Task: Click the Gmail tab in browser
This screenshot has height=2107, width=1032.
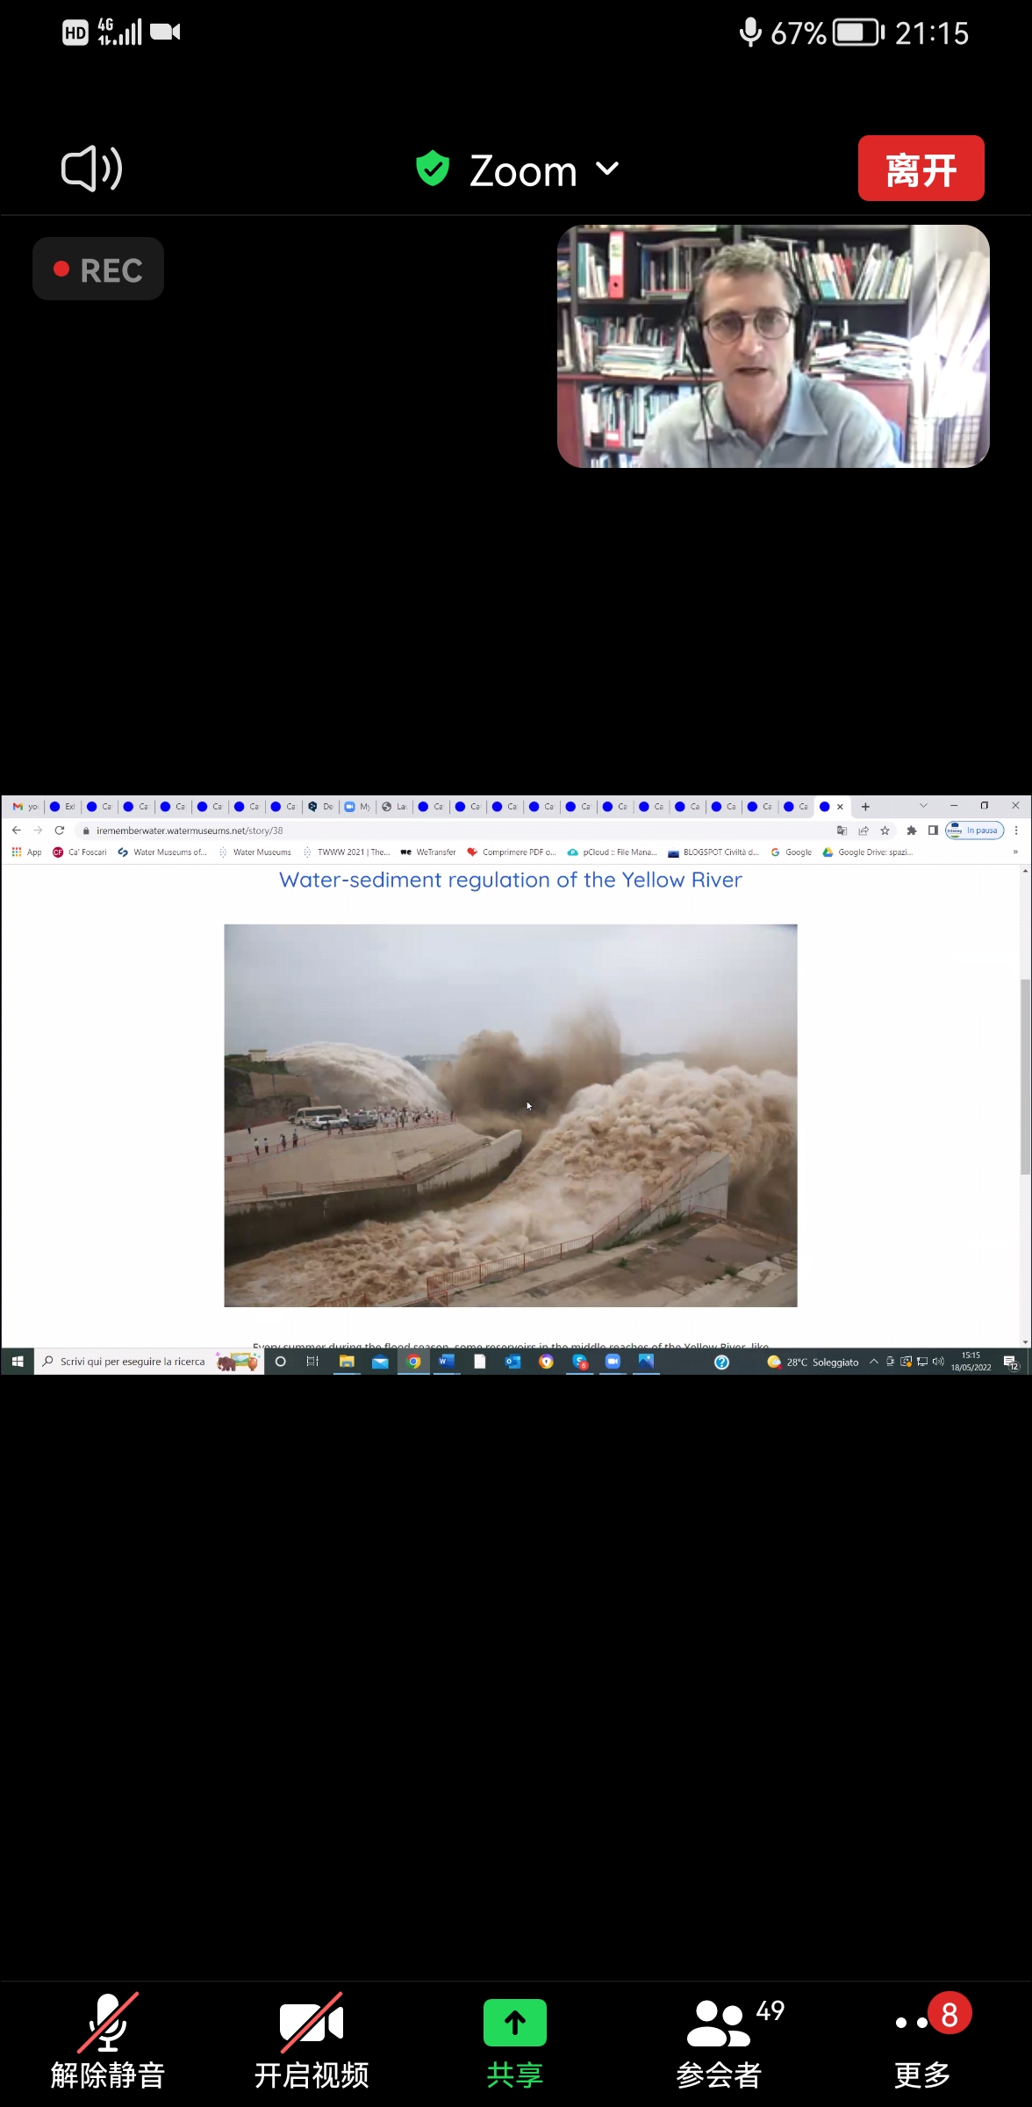Action: [25, 807]
